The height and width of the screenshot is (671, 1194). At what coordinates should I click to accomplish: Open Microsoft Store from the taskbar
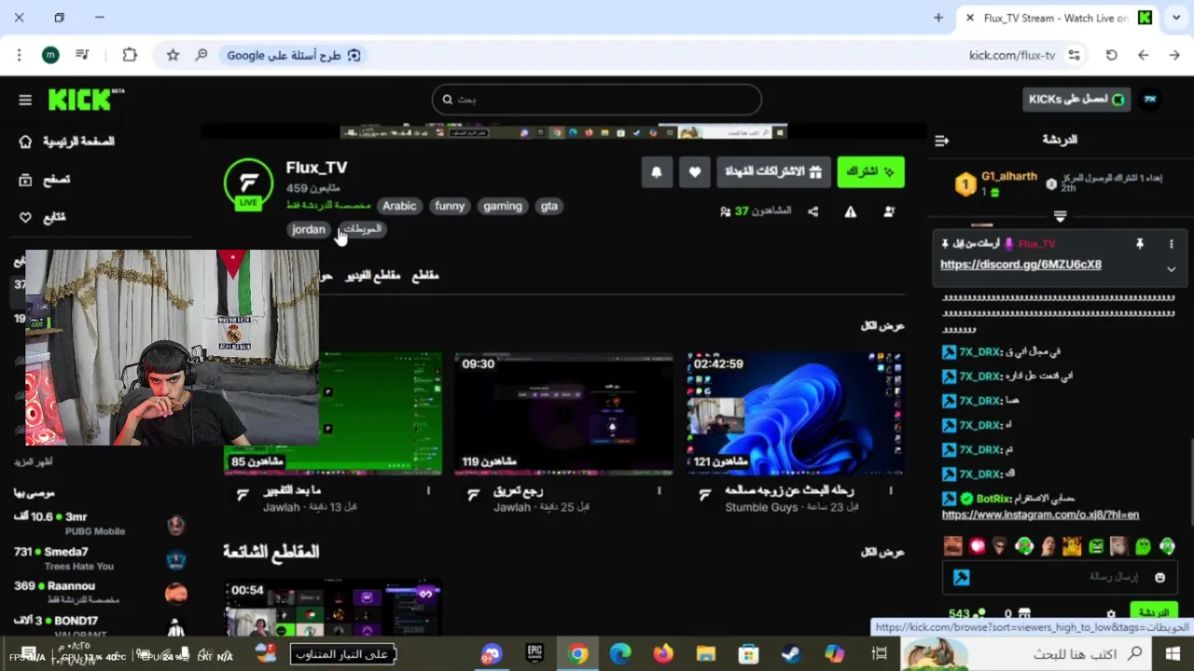coord(748,654)
